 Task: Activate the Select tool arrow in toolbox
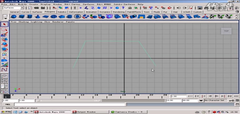(4, 24)
